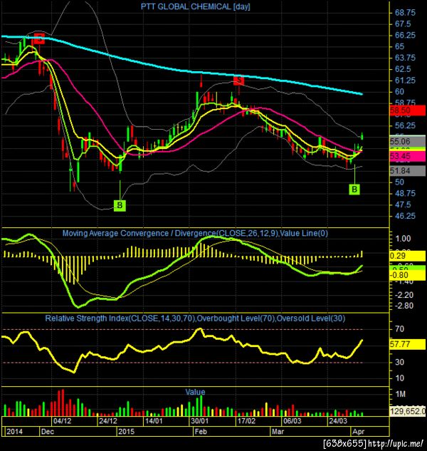Click the 57.77 RSI value label

408,344
